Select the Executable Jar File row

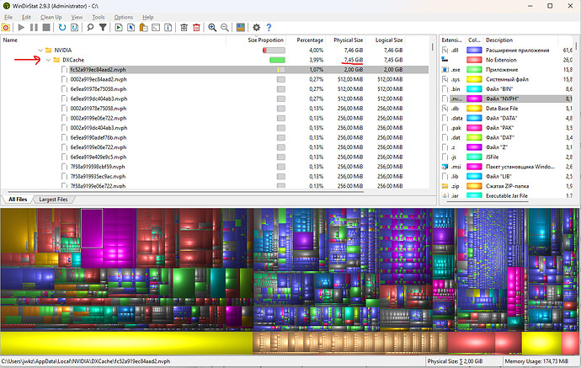pos(508,195)
